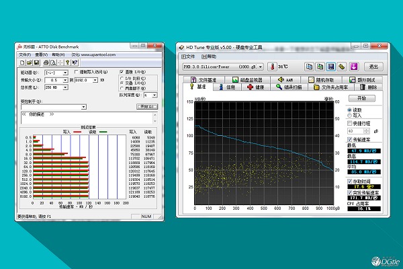Viewport: 403px width, 269px height.
Task: Toggle the 突发传输速率 burst rate checkbox
Action: coord(349,192)
